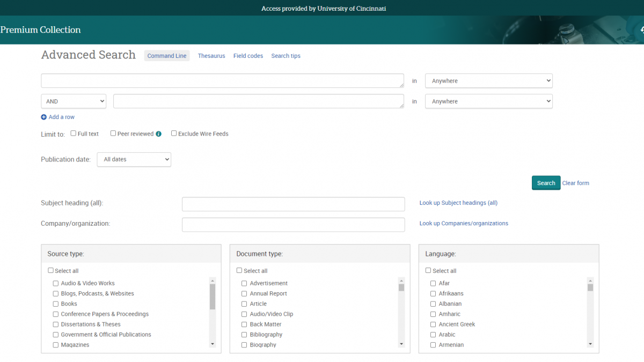Click the Clear form link

(x=575, y=183)
